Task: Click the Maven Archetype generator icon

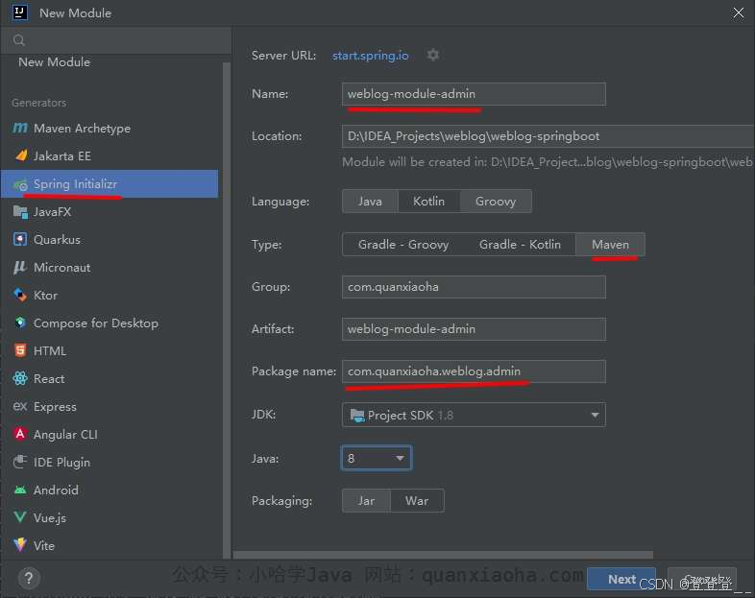Action: (20, 128)
